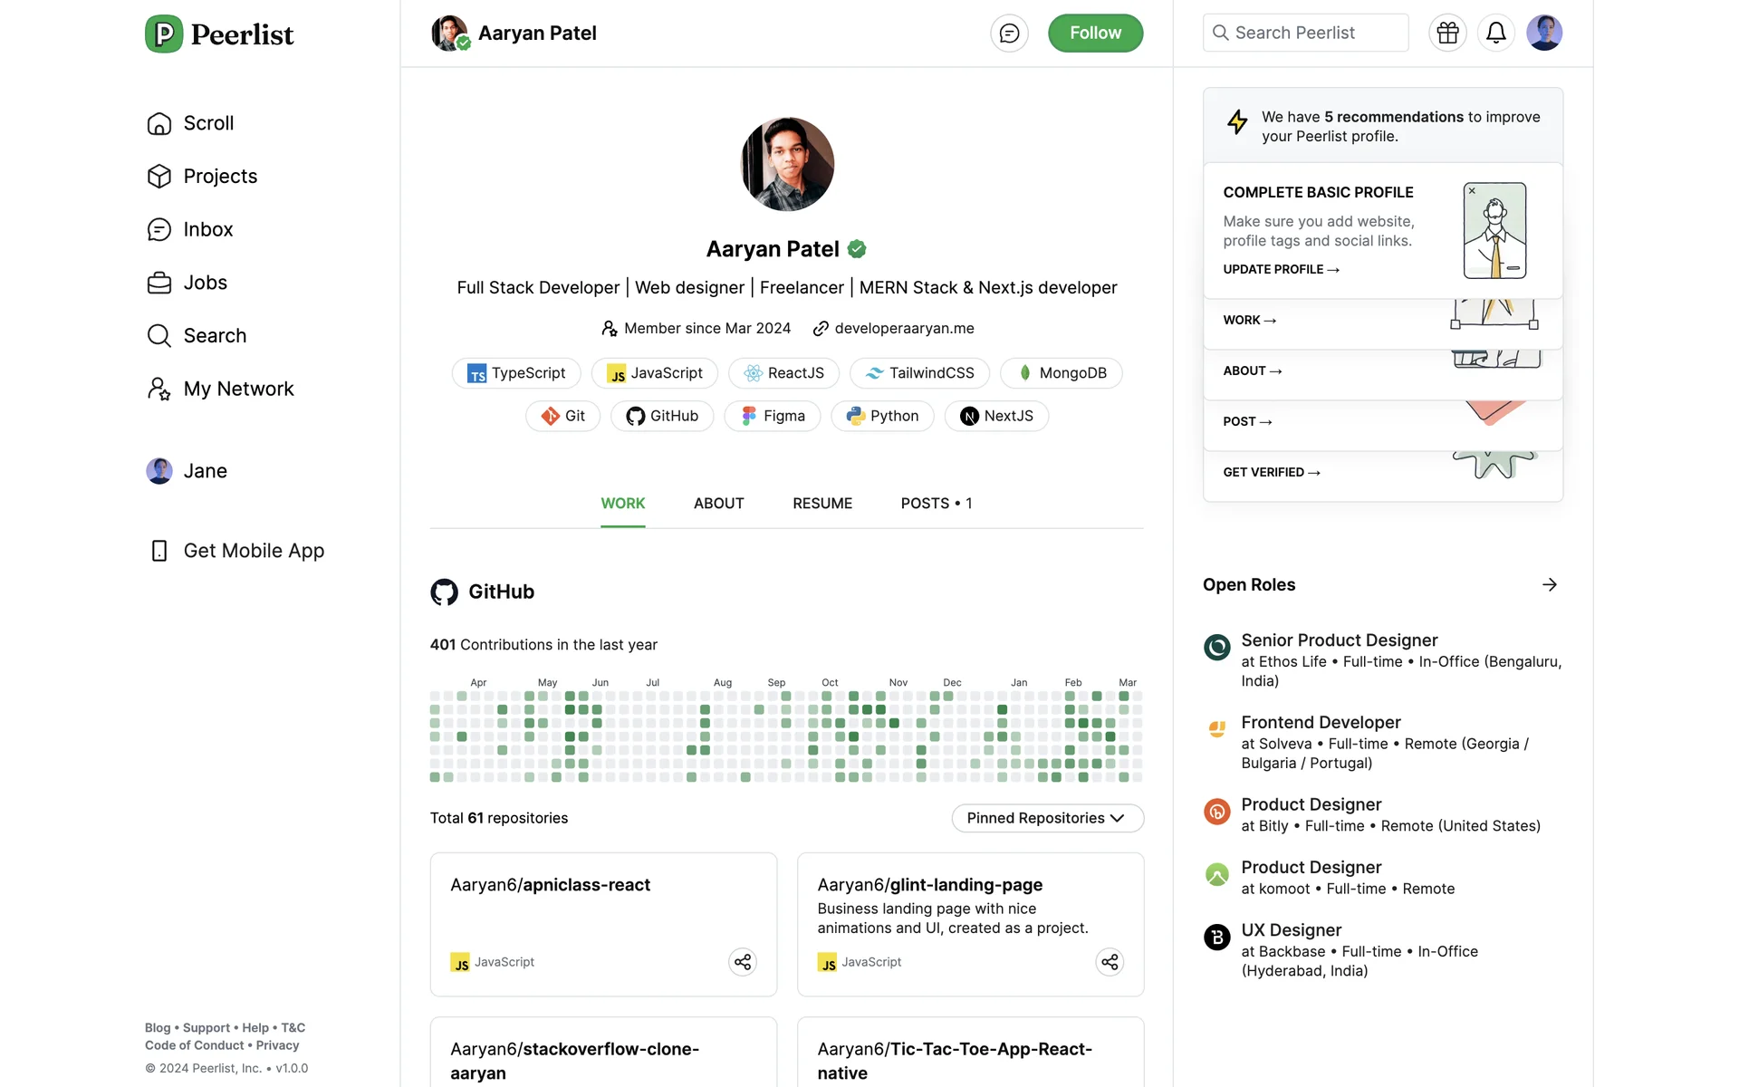Open the developeraaryan.me website link

point(903,328)
